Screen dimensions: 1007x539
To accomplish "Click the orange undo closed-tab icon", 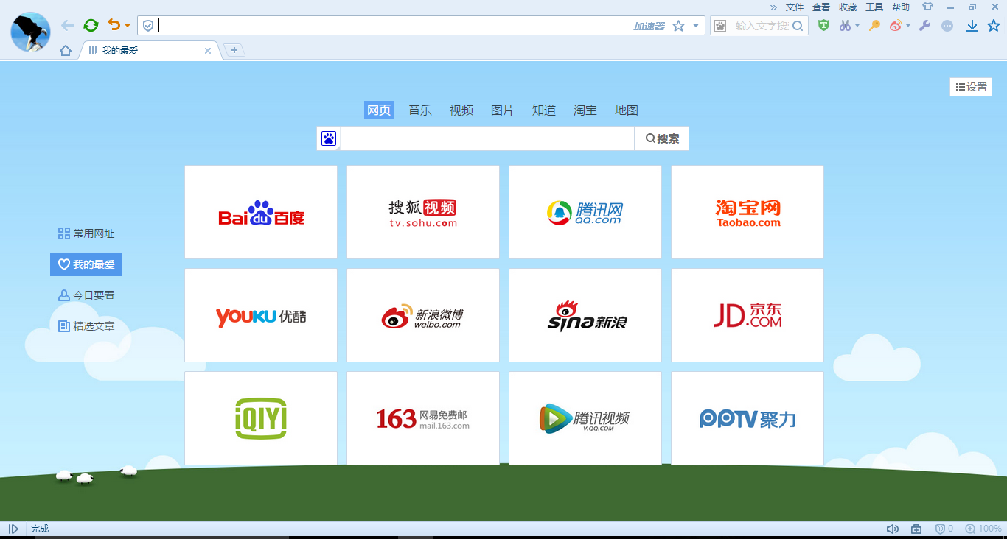I will pos(114,25).
